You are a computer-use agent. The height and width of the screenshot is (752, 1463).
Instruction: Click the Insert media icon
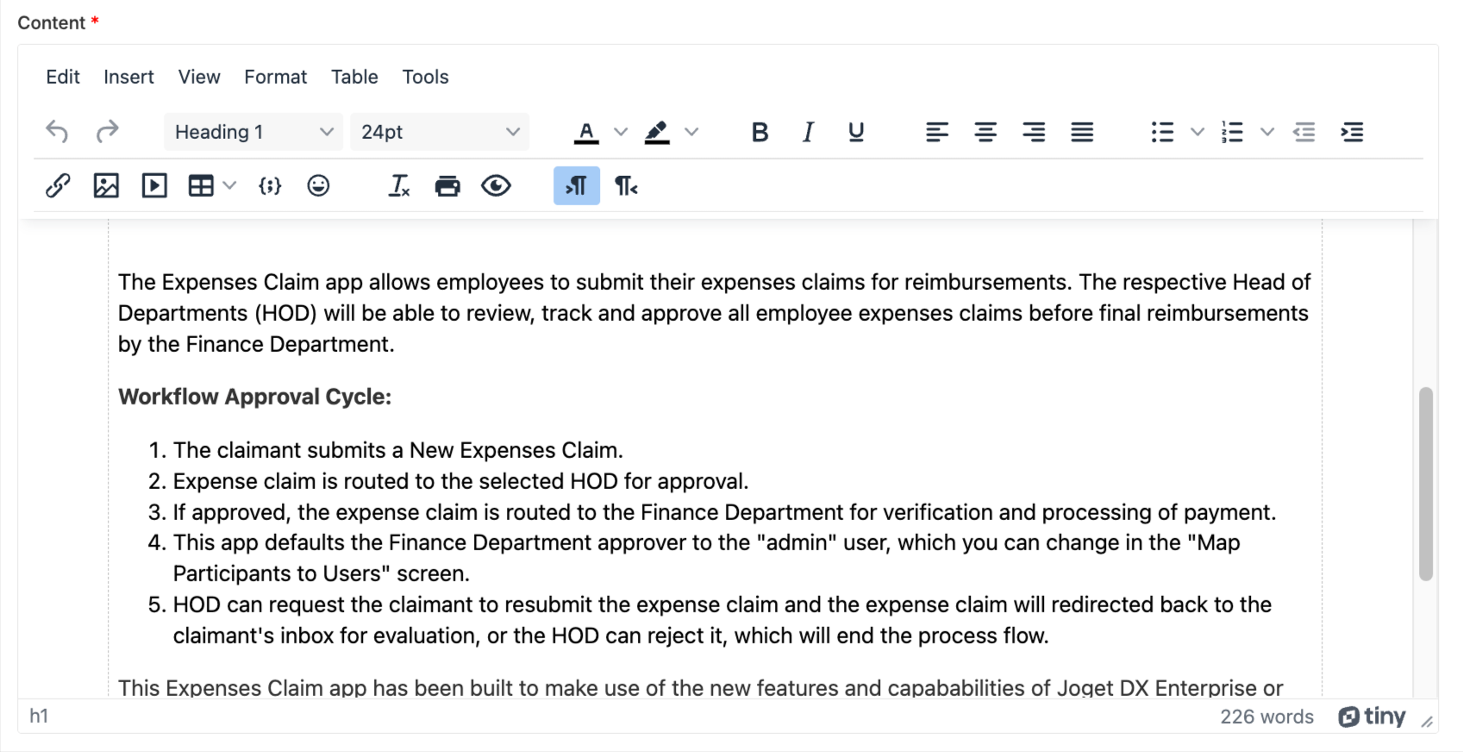154,185
